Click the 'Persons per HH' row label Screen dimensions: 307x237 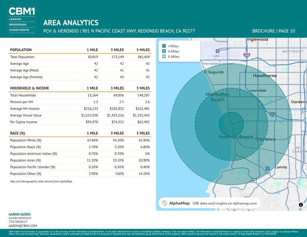pos(21,102)
